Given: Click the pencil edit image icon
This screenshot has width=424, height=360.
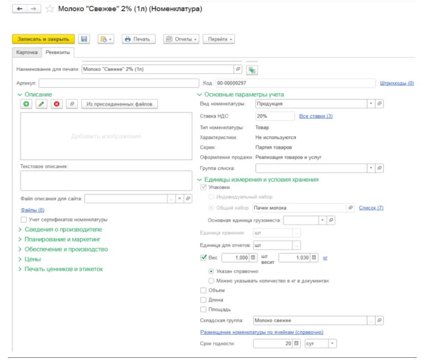Looking at the screenshot, I should (41, 104).
